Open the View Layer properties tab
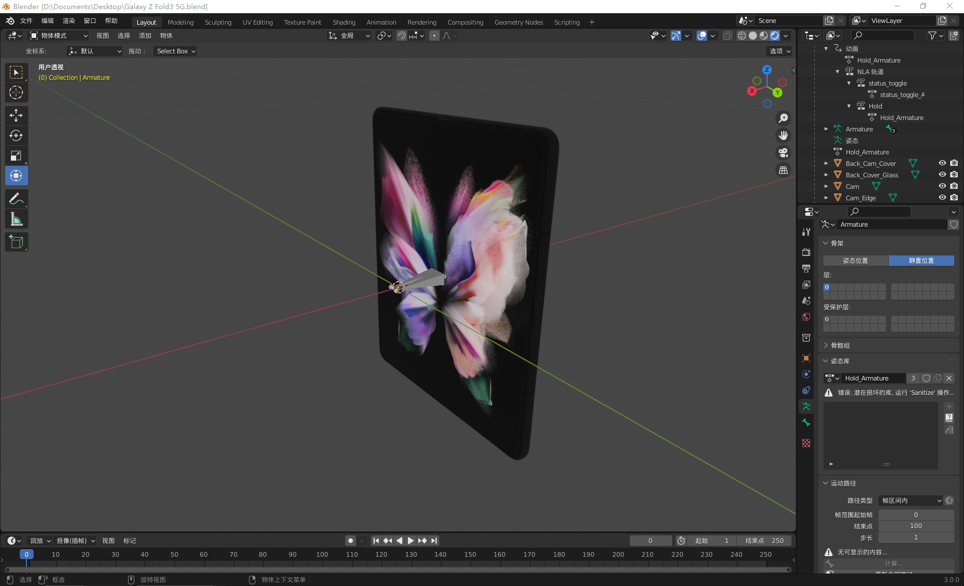Screen dimensions: 964x586 point(806,284)
